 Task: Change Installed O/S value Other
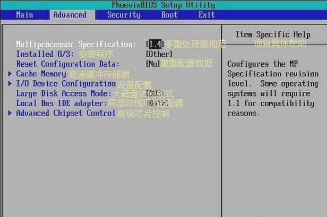tap(159, 54)
